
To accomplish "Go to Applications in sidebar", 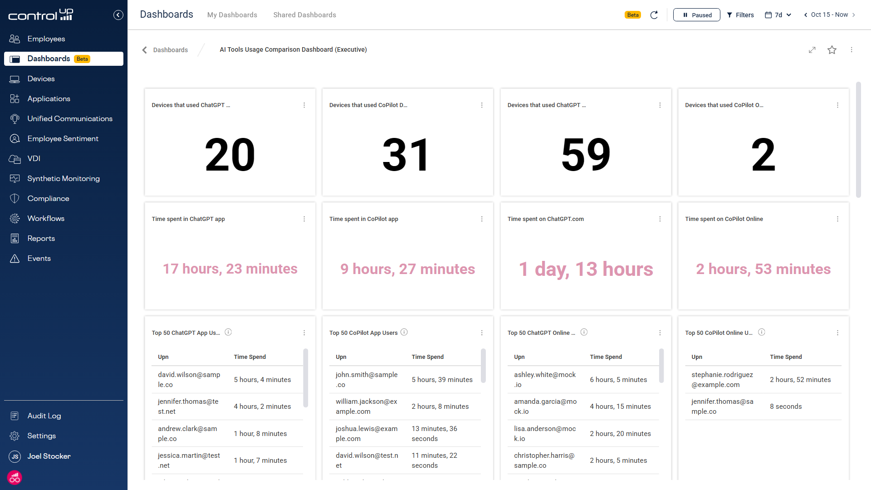I will 64,99.
